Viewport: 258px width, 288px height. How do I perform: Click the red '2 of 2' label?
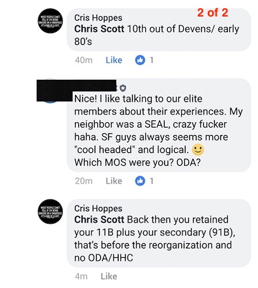click(213, 12)
